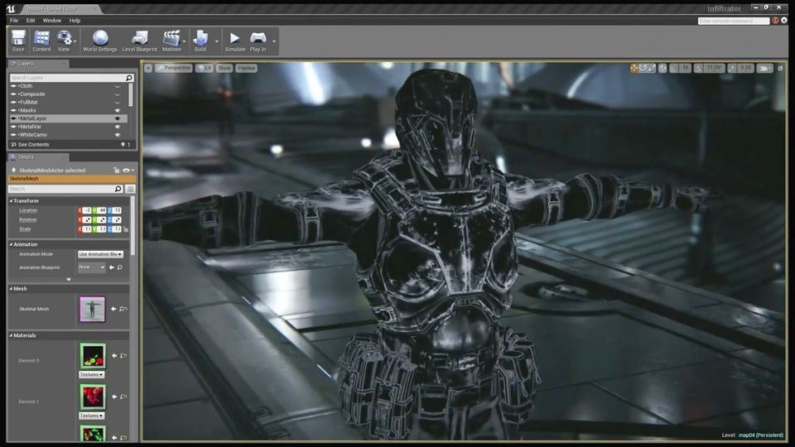Open the property matrix grid icon
Viewport: 795px width, 447px height.
[x=130, y=189]
